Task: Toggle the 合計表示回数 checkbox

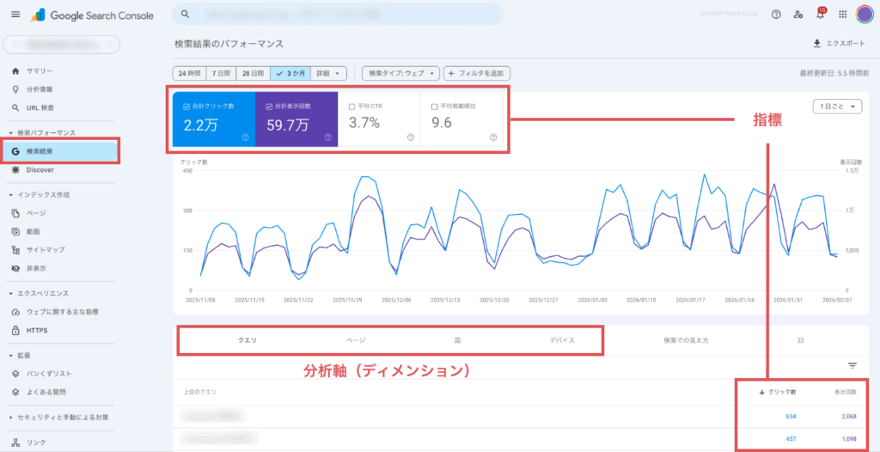Action: click(269, 106)
